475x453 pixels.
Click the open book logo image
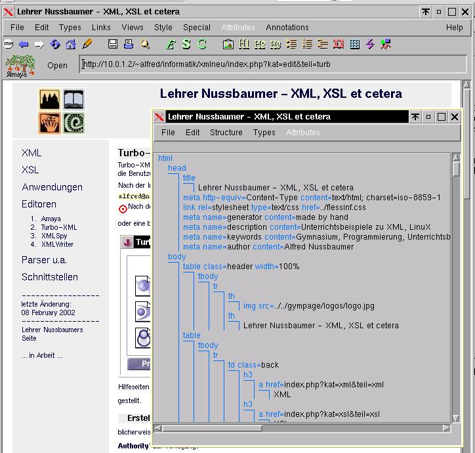tap(74, 99)
